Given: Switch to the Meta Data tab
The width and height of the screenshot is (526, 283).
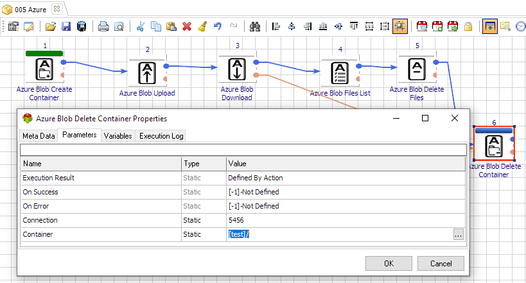Looking at the screenshot, I should pyautogui.click(x=39, y=136).
